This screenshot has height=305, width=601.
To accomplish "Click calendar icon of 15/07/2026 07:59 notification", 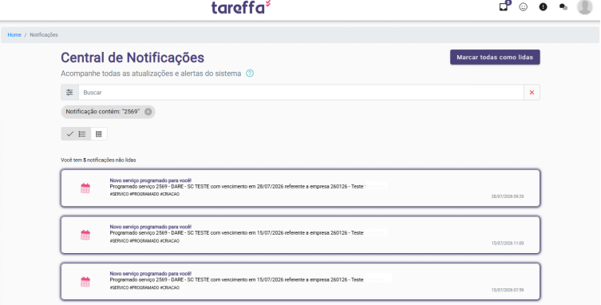I will click(x=85, y=282).
